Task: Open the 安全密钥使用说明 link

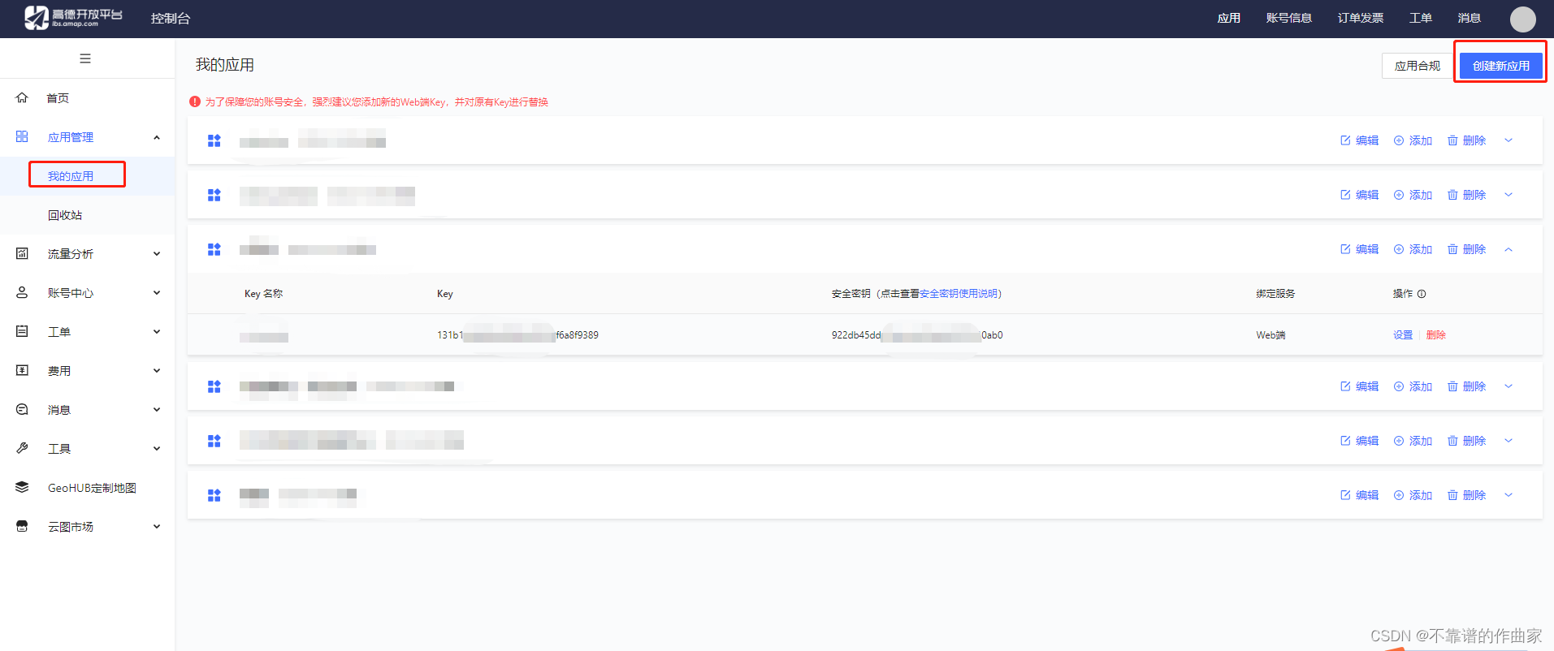Action: tap(958, 294)
